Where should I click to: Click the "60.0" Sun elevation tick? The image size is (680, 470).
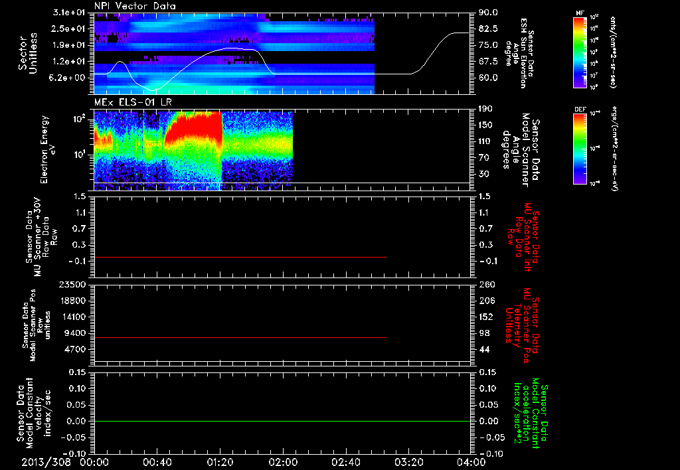[488, 78]
